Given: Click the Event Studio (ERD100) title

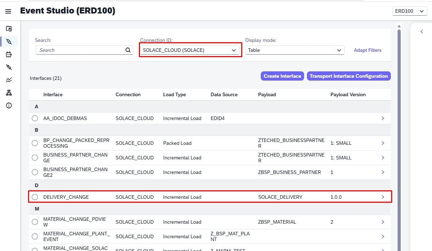Looking at the screenshot, I should 67,11.
